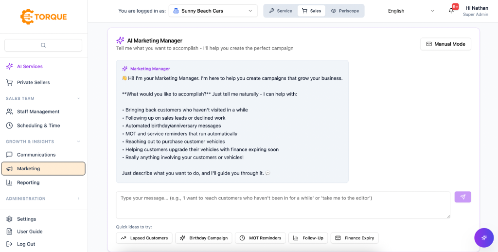Click the sidebar search field
Image resolution: width=498 pixels, height=252 pixels.
43,45
